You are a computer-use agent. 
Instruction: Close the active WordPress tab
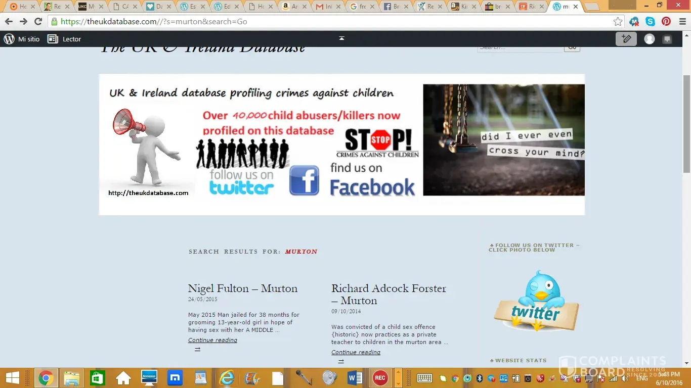coord(575,7)
